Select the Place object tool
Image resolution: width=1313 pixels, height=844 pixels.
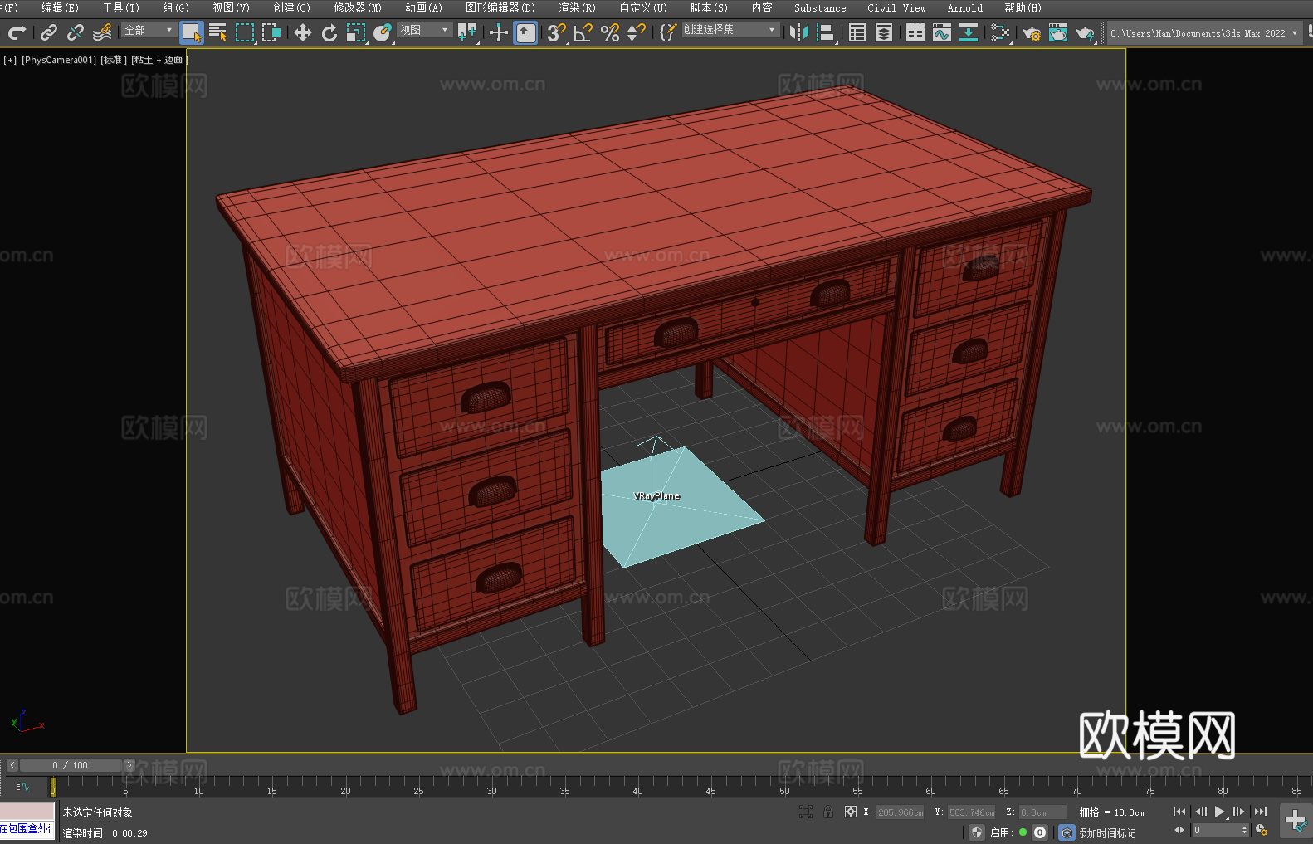[x=383, y=32]
